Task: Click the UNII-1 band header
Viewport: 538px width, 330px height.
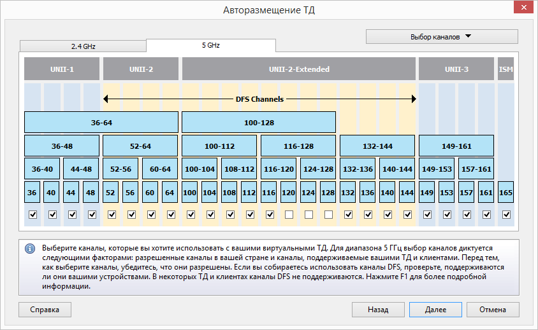Action: click(62, 69)
